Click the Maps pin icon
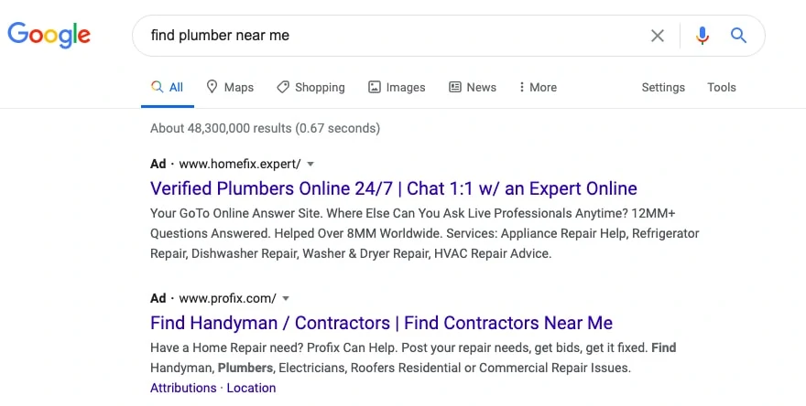 coord(212,87)
